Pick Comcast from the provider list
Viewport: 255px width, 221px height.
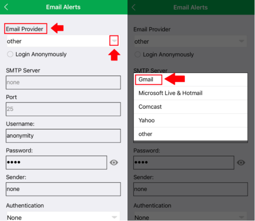coord(150,107)
